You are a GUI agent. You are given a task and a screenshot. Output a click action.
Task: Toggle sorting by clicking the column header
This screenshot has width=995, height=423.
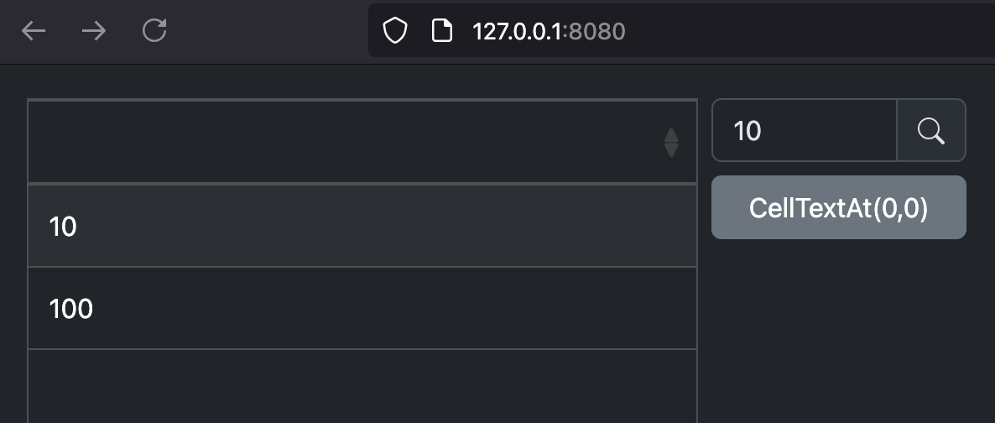point(362,142)
